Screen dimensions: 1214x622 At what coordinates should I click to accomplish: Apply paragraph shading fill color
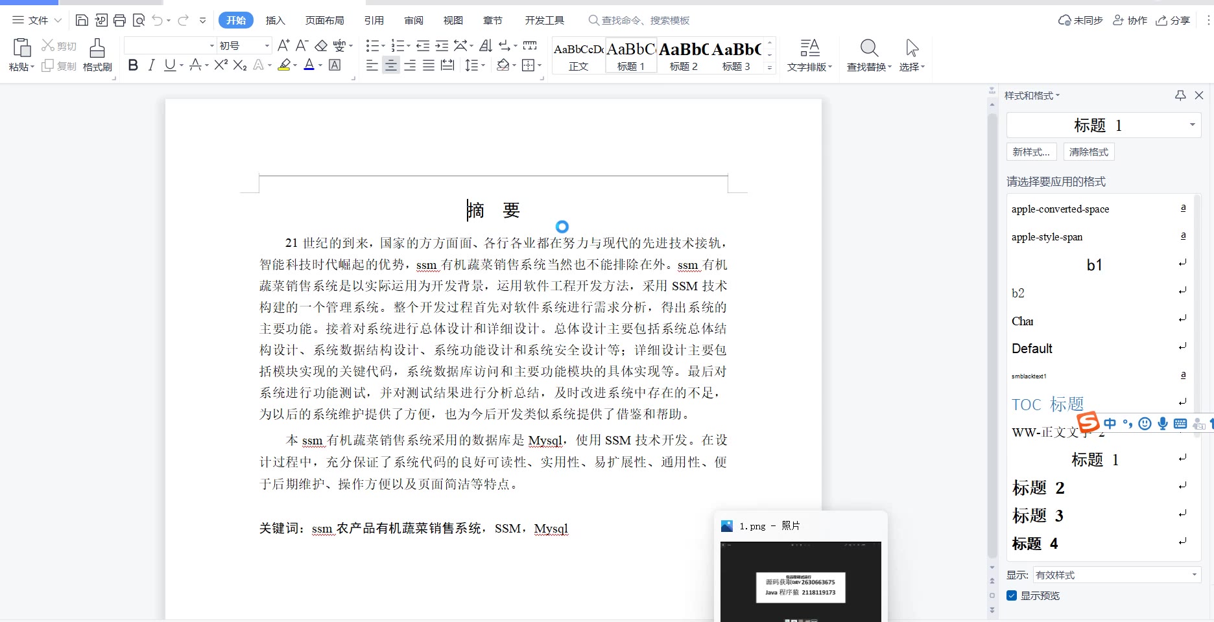tap(503, 65)
